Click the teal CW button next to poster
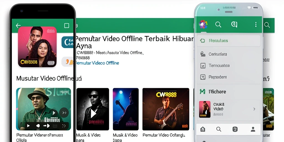The image size is (284, 142). point(68,42)
